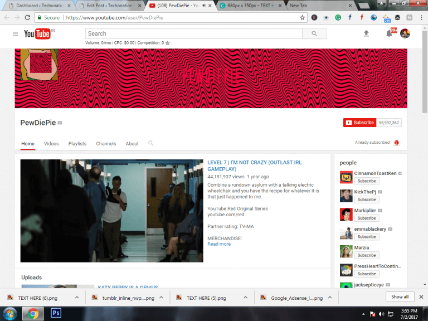Open LEVEL 7 I'M NOT CRAZY video link

[254, 166]
